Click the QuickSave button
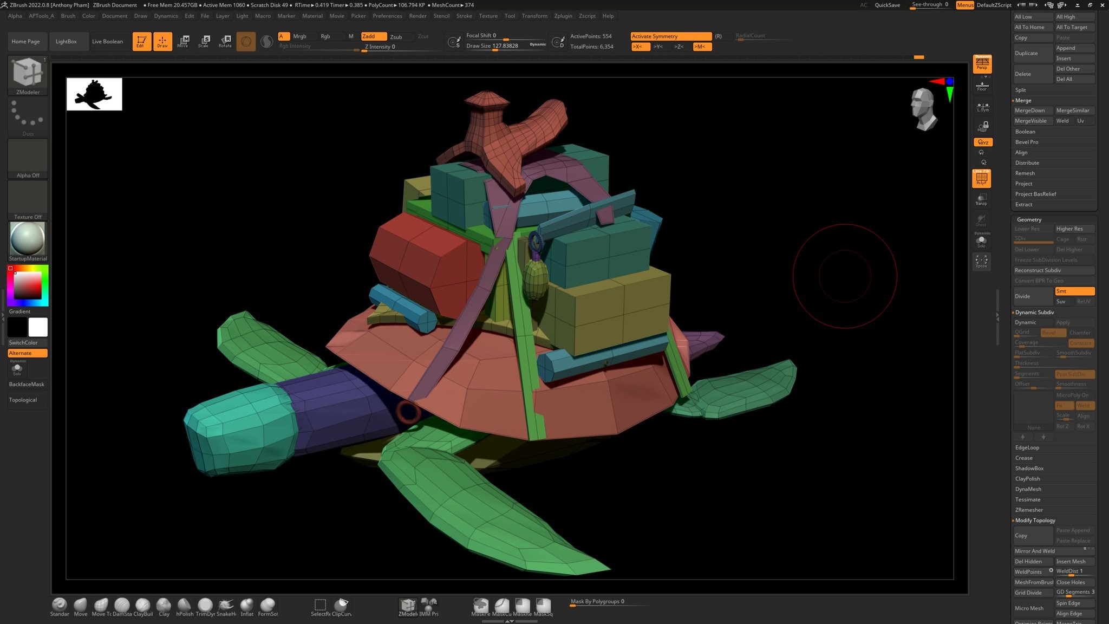This screenshot has height=624, width=1109. coord(887,5)
